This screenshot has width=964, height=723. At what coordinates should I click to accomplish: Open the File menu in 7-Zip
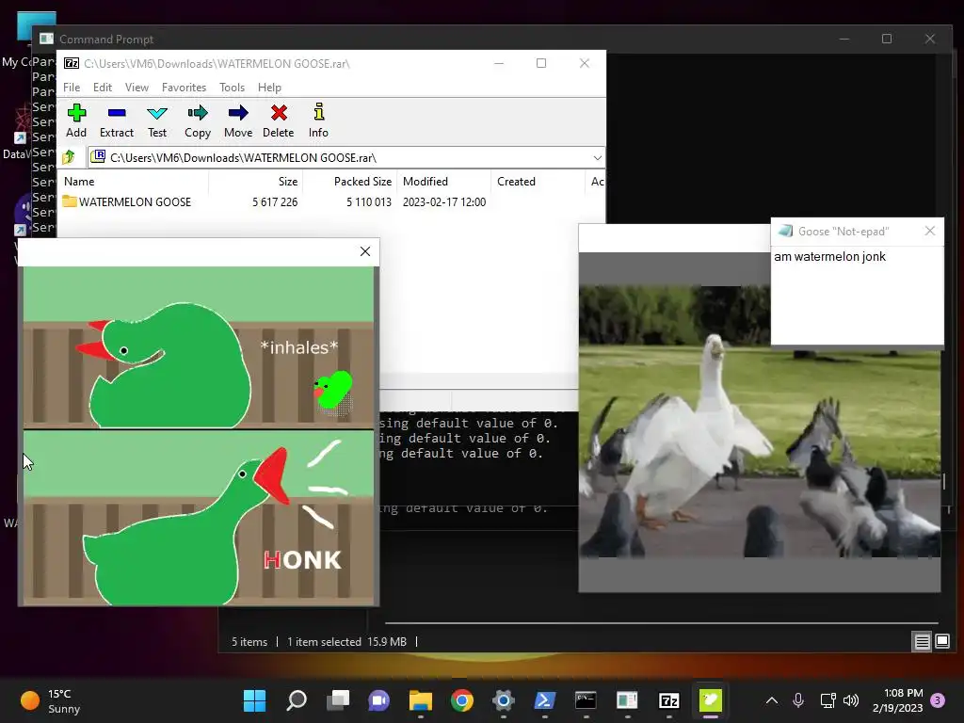click(x=72, y=88)
